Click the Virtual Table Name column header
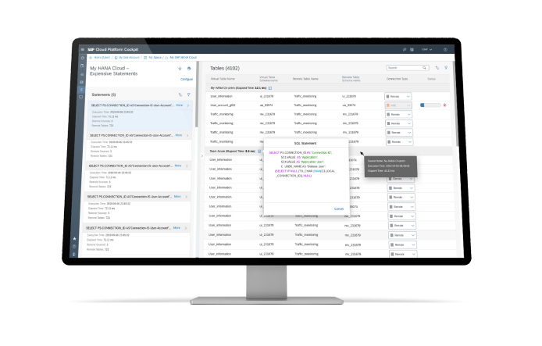542x346 pixels. [223, 79]
